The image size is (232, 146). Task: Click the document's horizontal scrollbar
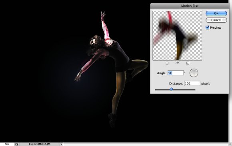point(146,144)
